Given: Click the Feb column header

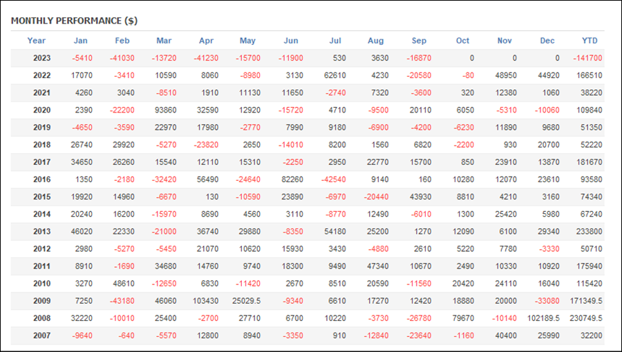Looking at the screenshot, I should pos(122,41).
